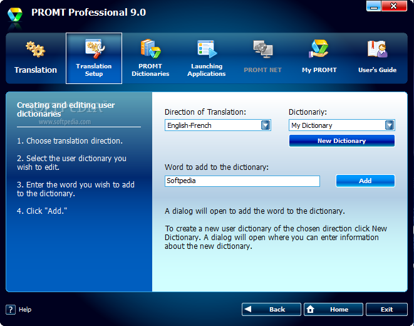This screenshot has height=326, width=414.
Task: Close the PROMT Professional window
Action: pos(394,6)
